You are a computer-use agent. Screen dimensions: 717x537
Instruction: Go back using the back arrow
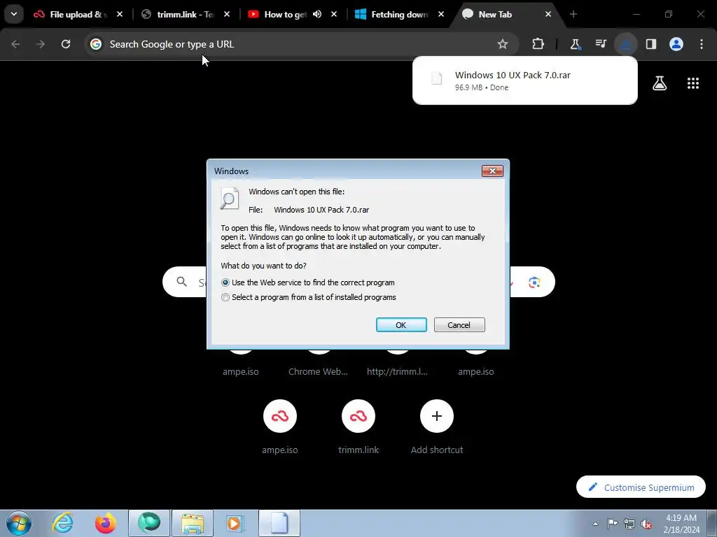click(x=15, y=44)
